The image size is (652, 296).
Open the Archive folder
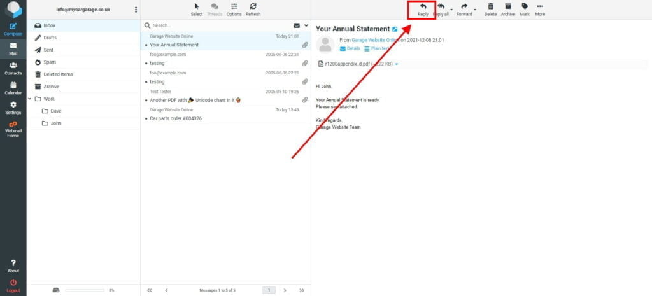pyautogui.click(x=83, y=87)
